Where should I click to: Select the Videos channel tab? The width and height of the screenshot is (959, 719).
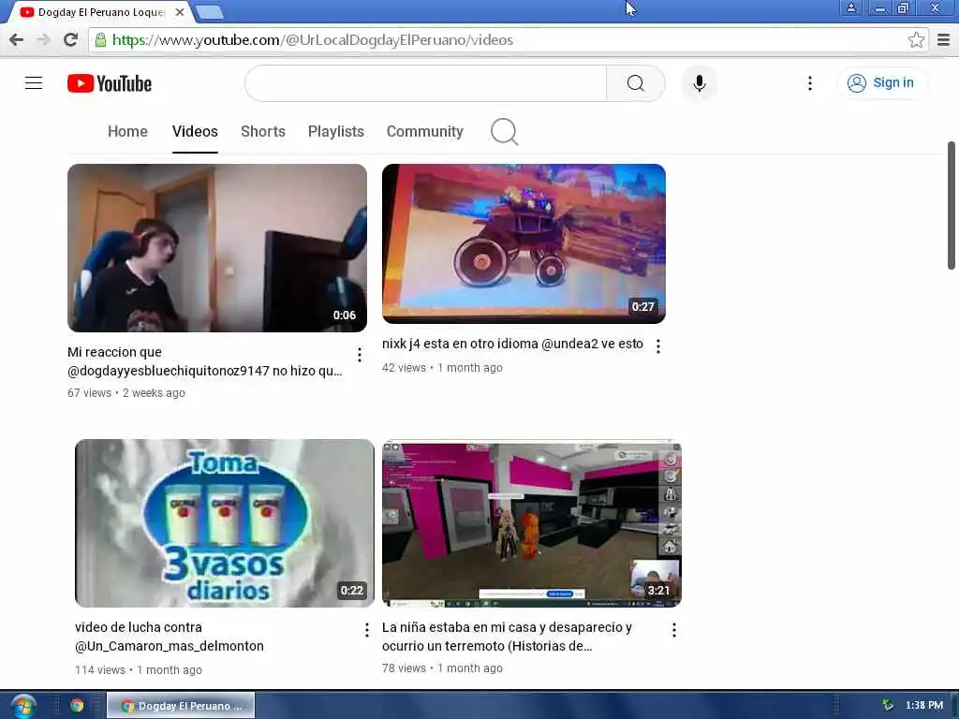(x=195, y=131)
